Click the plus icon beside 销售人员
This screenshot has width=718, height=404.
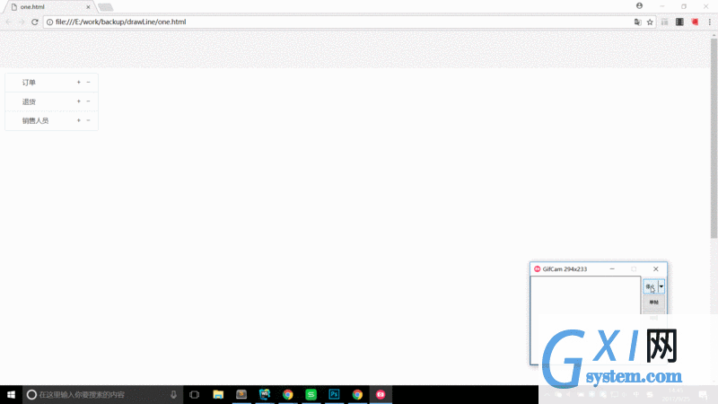click(79, 120)
